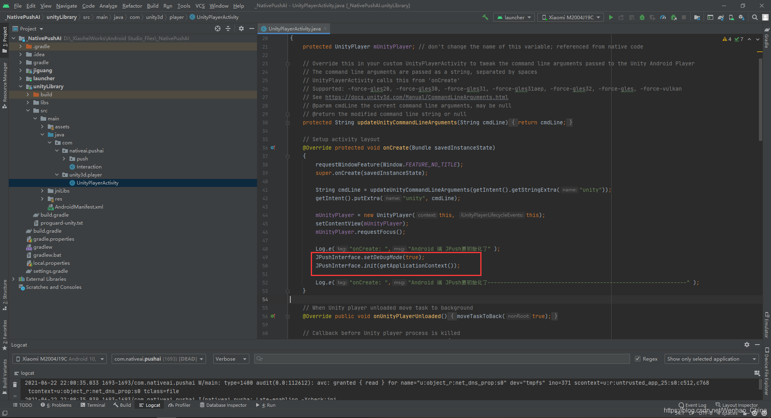Open Logcat device dropdown Xiaomi Android 10
This screenshot has height=418, width=771.
[x=59, y=359]
